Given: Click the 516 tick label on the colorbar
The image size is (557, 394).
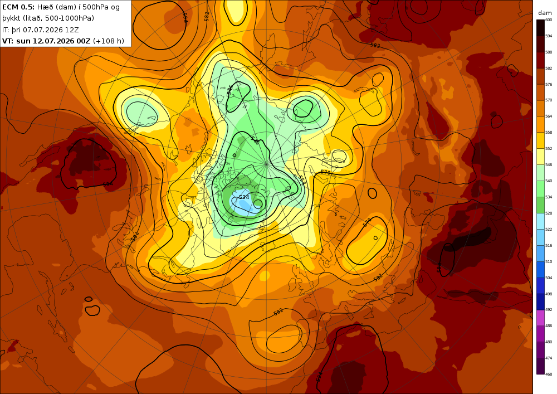Looking at the screenshot, I should (549, 246).
